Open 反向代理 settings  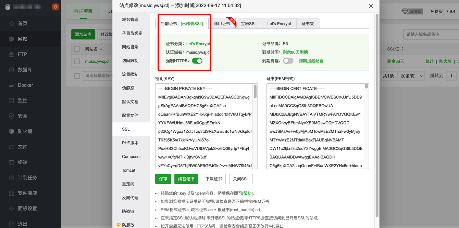(x=131, y=198)
